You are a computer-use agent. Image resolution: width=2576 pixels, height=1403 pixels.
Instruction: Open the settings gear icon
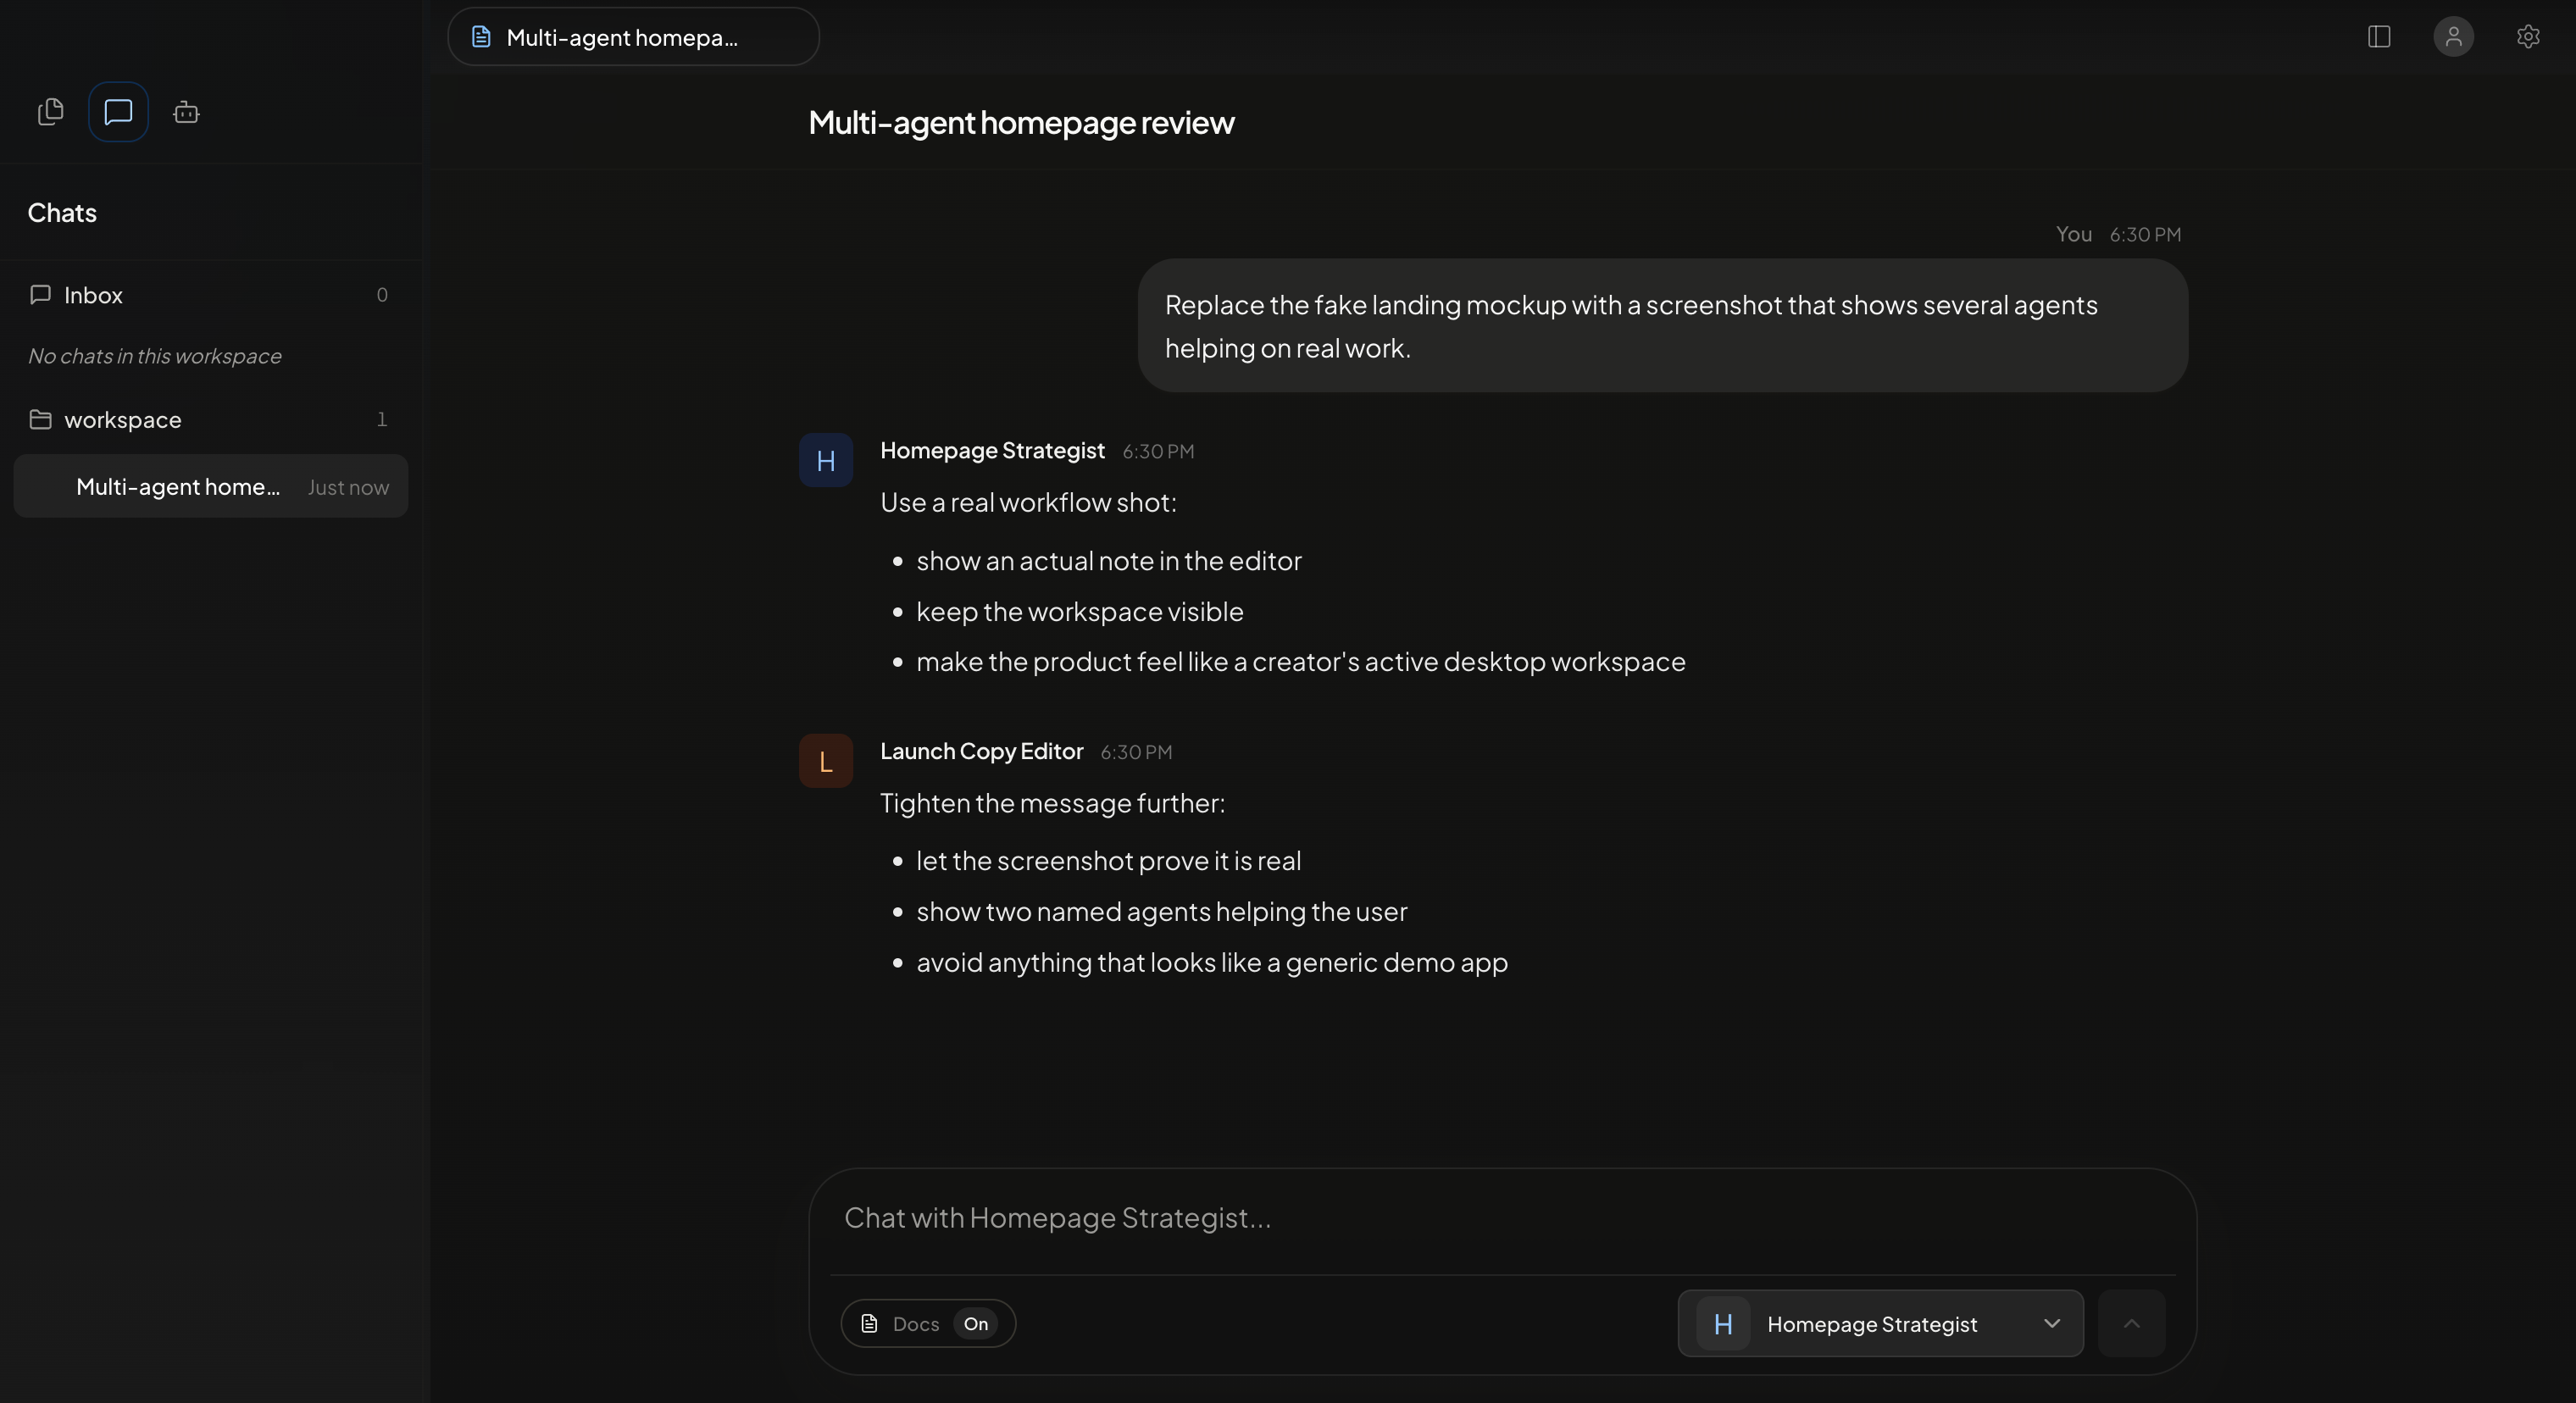click(2529, 37)
